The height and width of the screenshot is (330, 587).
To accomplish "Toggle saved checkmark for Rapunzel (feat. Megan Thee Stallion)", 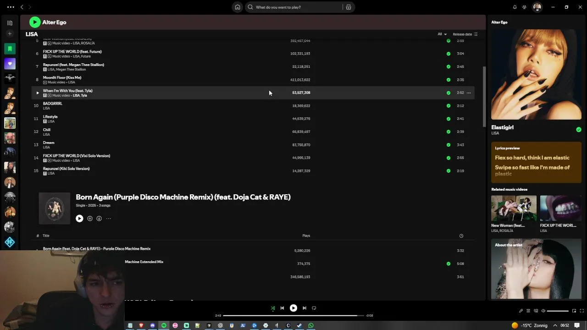I will (x=449, y=66).
